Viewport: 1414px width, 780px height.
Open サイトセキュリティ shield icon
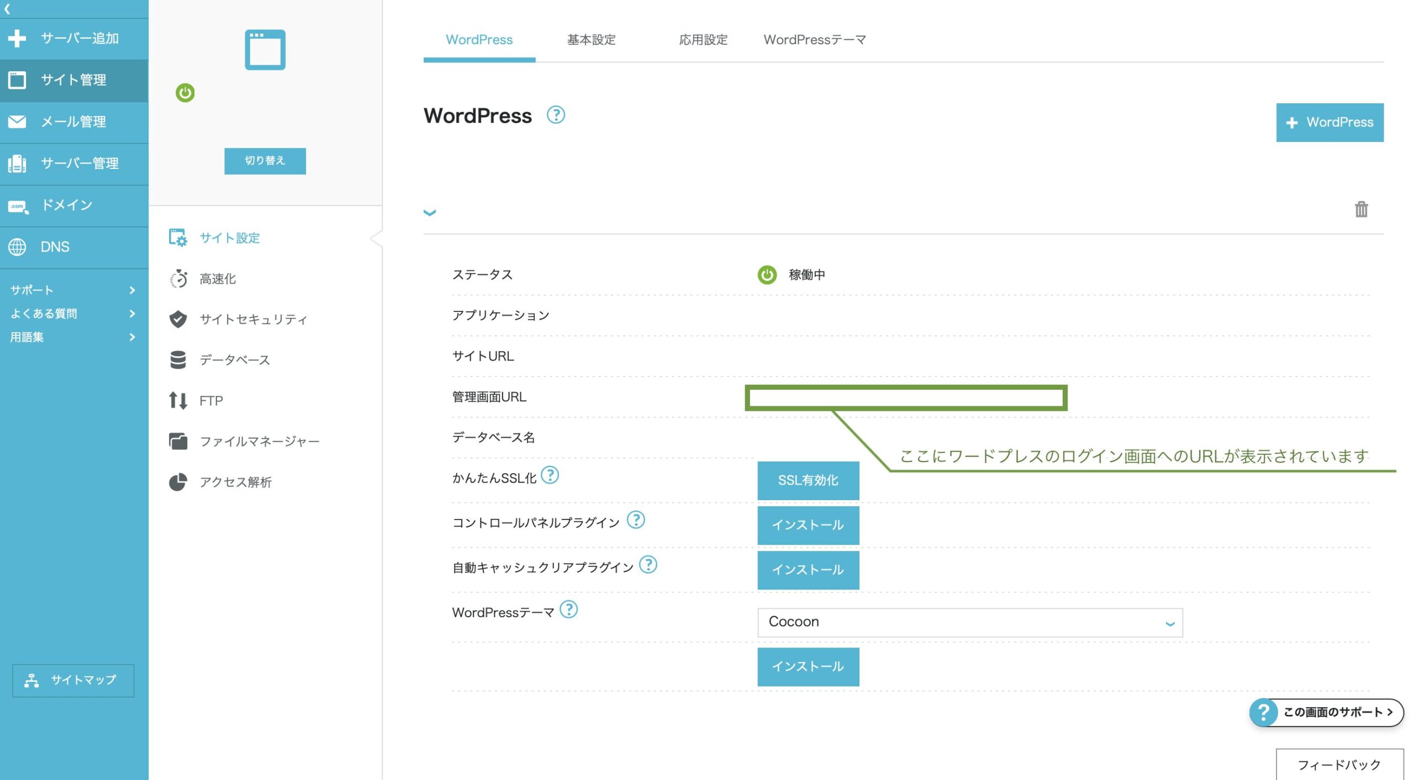[x=178, y=319]
